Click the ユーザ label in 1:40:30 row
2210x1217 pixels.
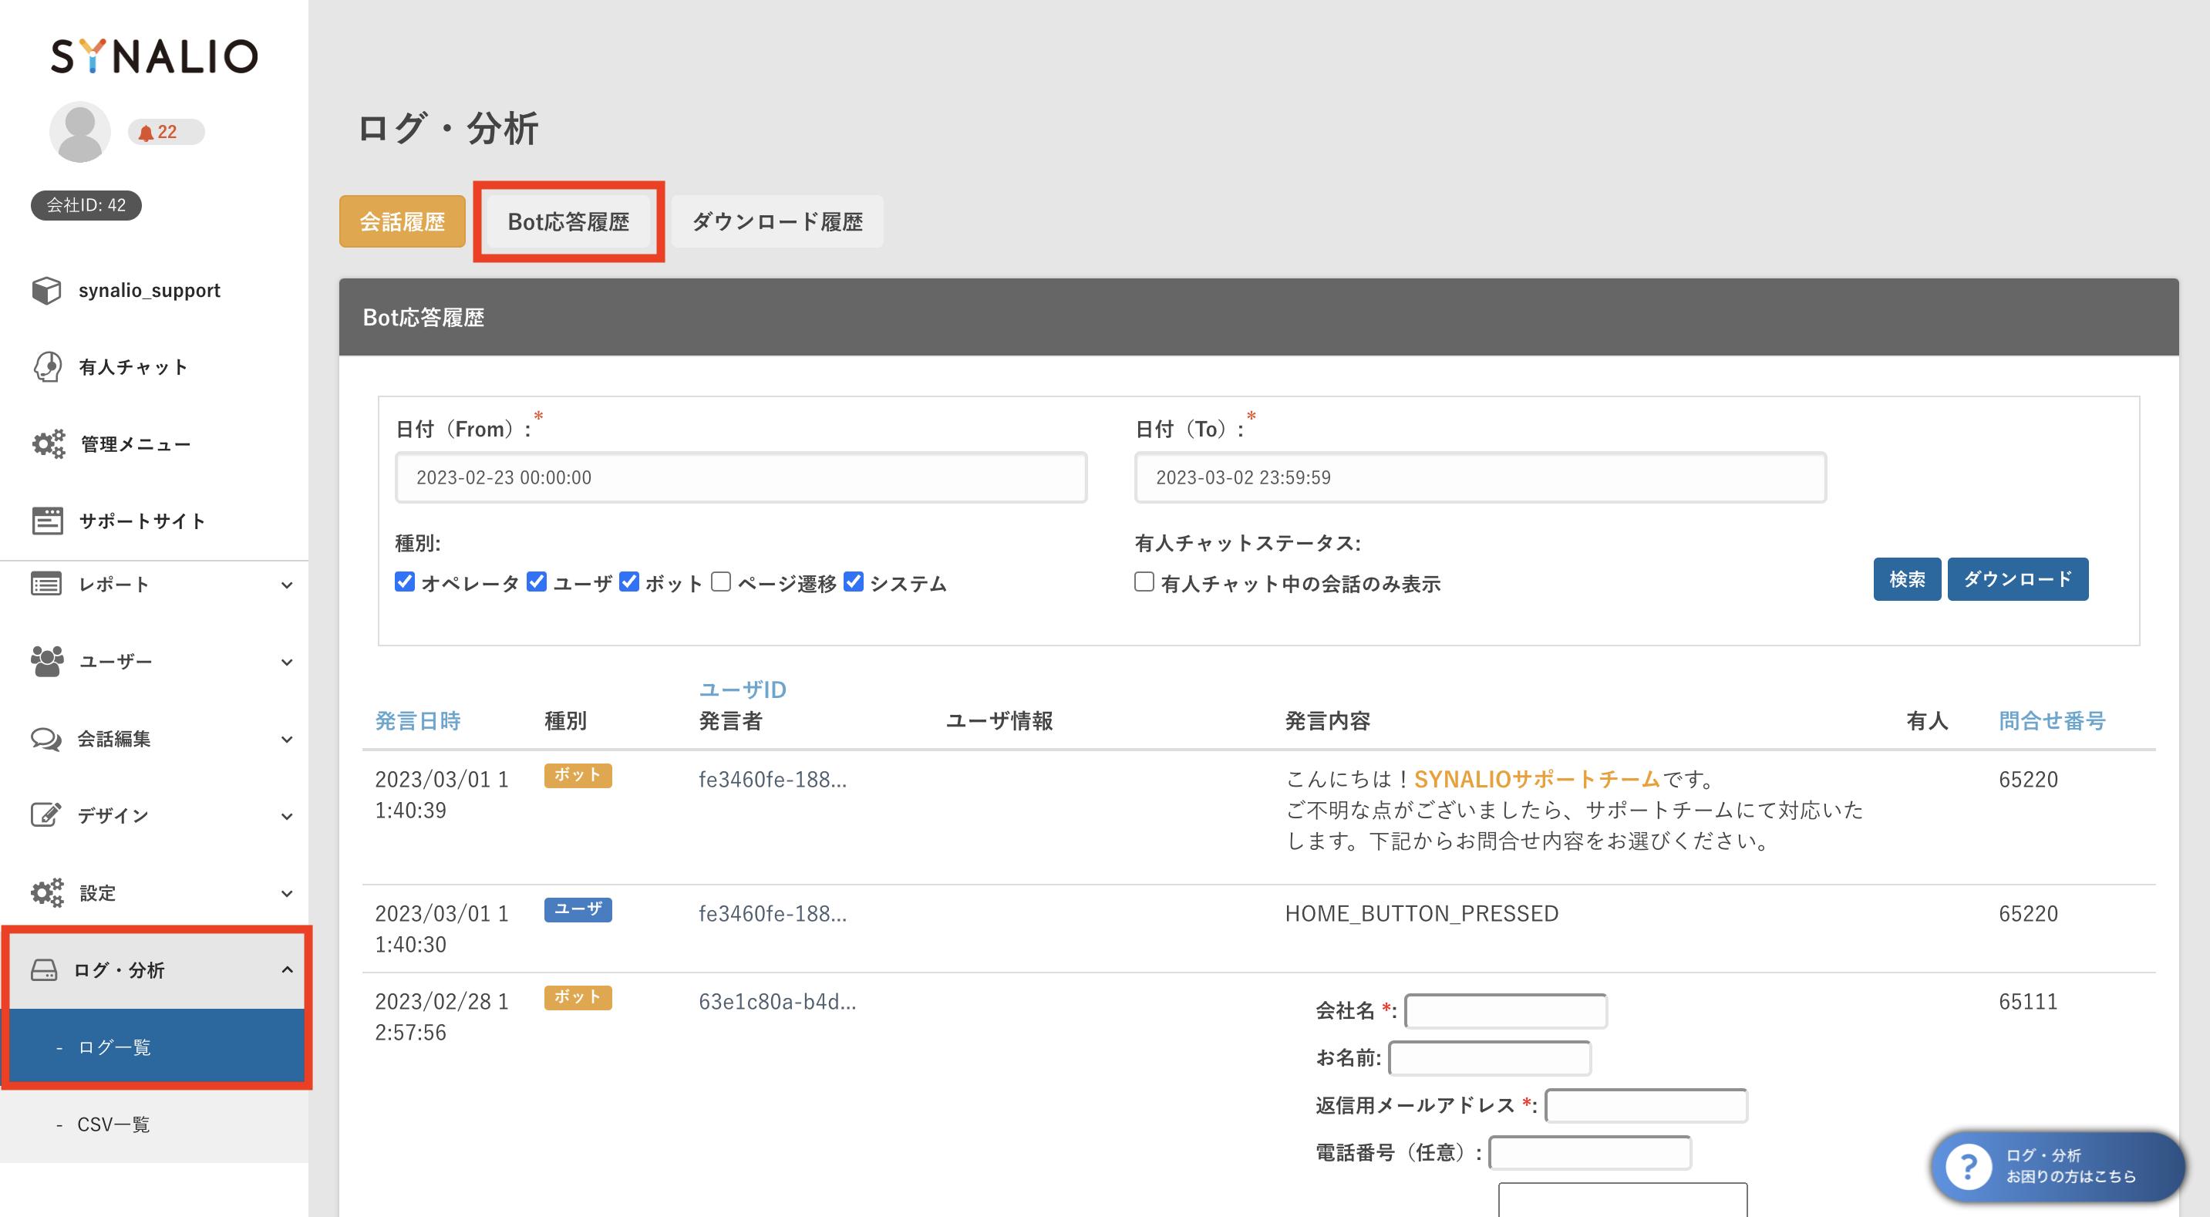pos(578,909)
